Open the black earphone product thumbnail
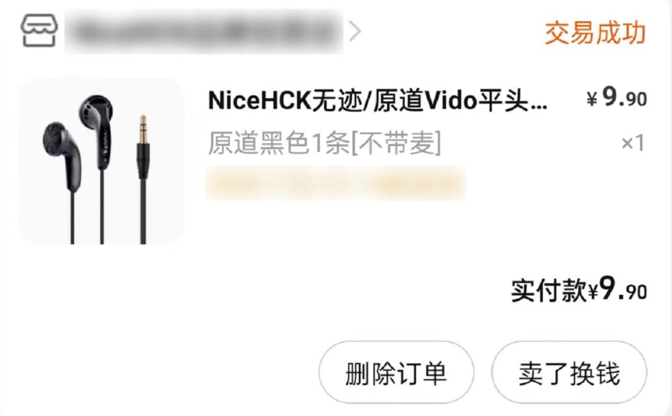This screenshot has height=416, width=672. (x=101, y=161)
